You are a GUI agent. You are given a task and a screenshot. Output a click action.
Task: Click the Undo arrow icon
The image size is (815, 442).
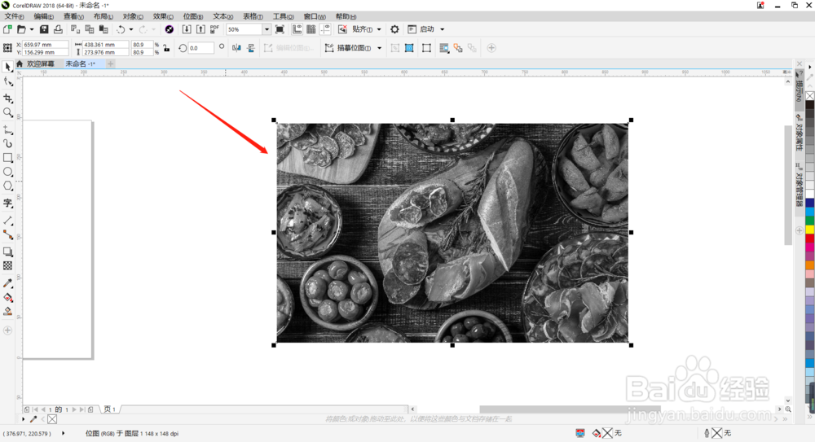[x=121, y=29]
